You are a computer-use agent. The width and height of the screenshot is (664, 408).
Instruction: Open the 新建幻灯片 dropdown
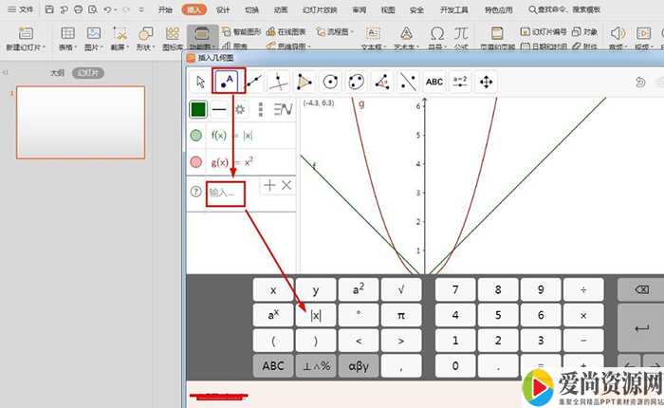(25, 46)
